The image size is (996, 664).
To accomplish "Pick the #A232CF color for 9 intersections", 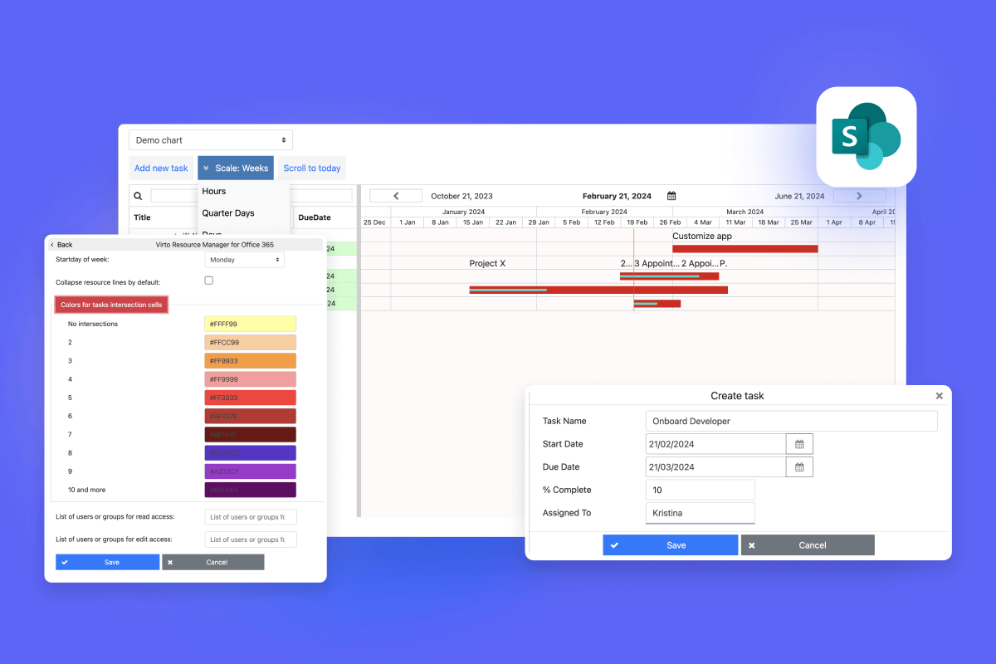I will (250, 471).
